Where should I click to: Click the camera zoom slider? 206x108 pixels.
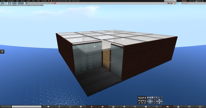[154, 101]
